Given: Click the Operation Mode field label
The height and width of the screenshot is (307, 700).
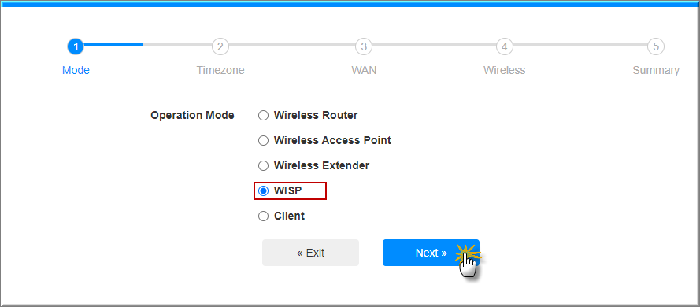Looking at the screenshot, I should (192, 115).
